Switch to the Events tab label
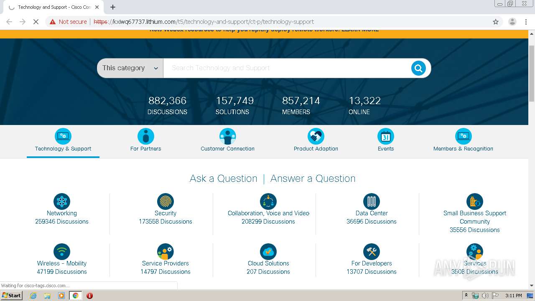535x301 pixels. coord(386,149)
